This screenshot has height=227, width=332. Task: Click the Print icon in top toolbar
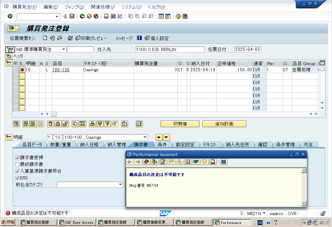[x=106, y=16]
